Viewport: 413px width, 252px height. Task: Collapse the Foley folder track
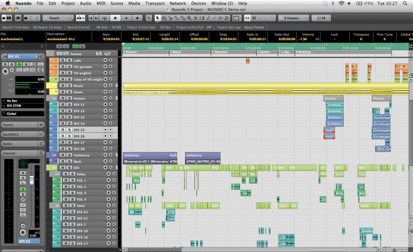[x=57, y=174]
